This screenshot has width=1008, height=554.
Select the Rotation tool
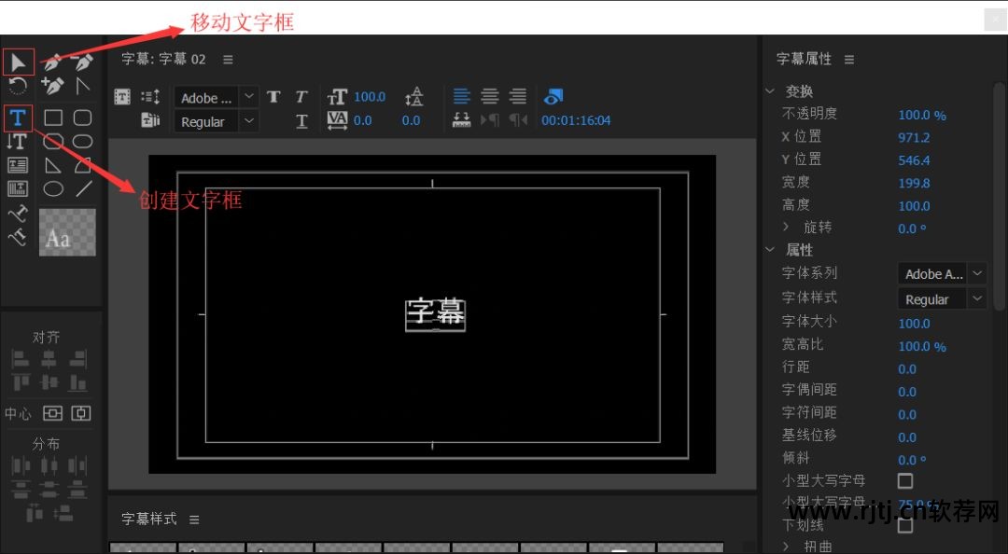[x=19, y=86]
